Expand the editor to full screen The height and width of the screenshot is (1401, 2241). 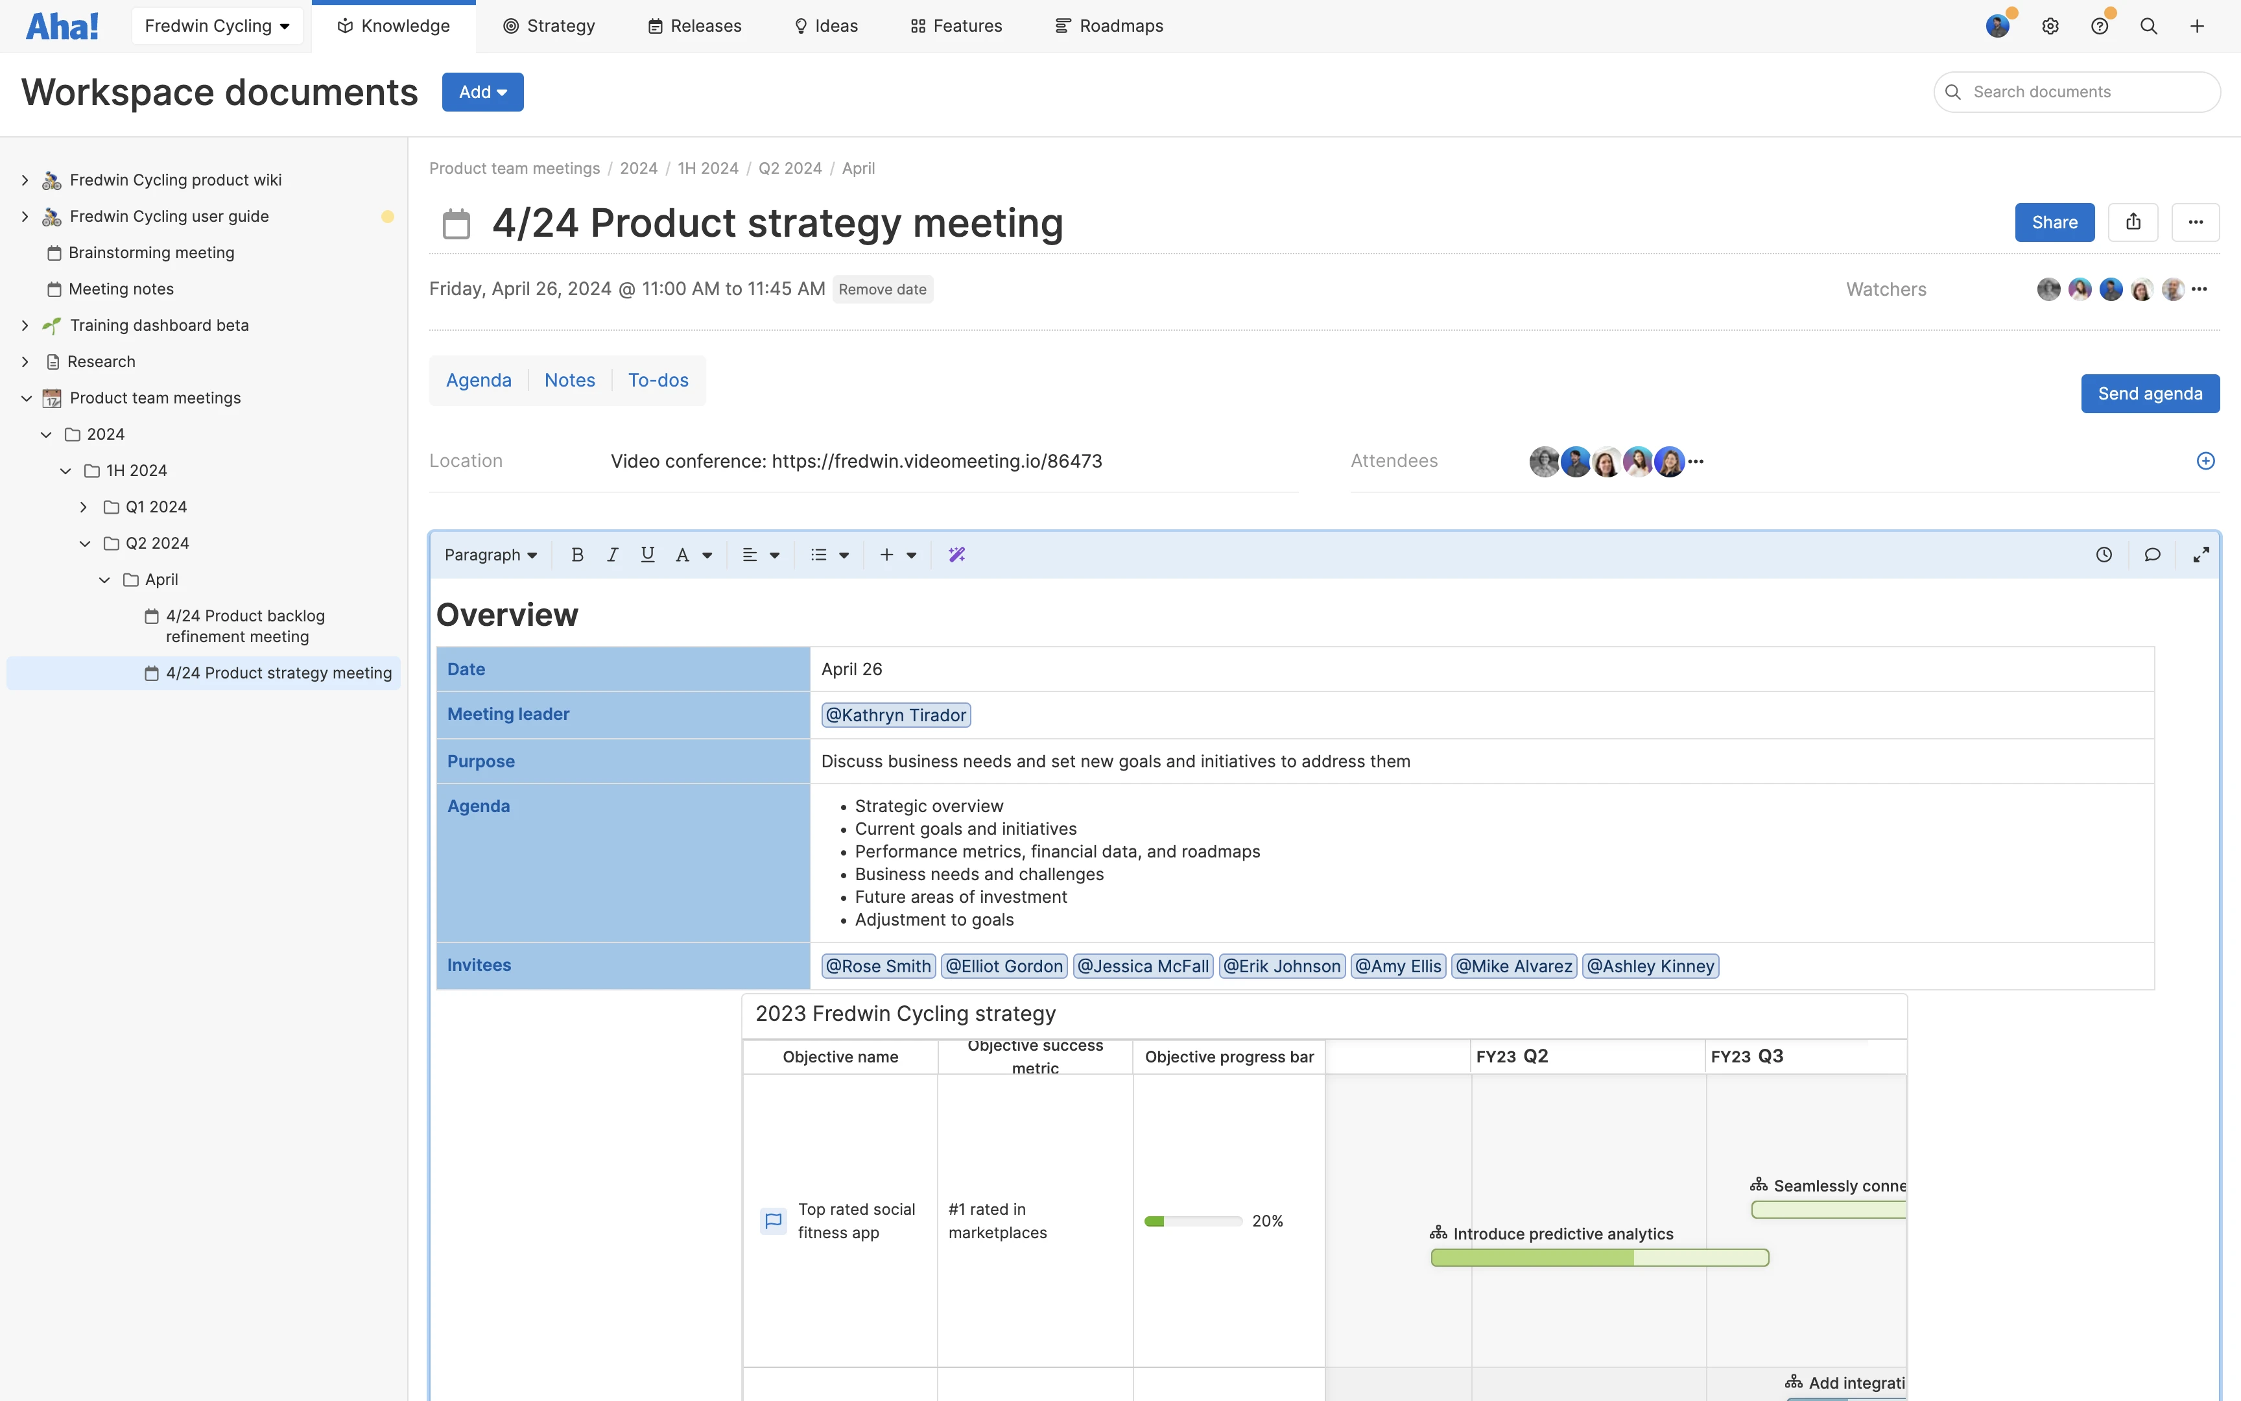(x=2202, y=554)
